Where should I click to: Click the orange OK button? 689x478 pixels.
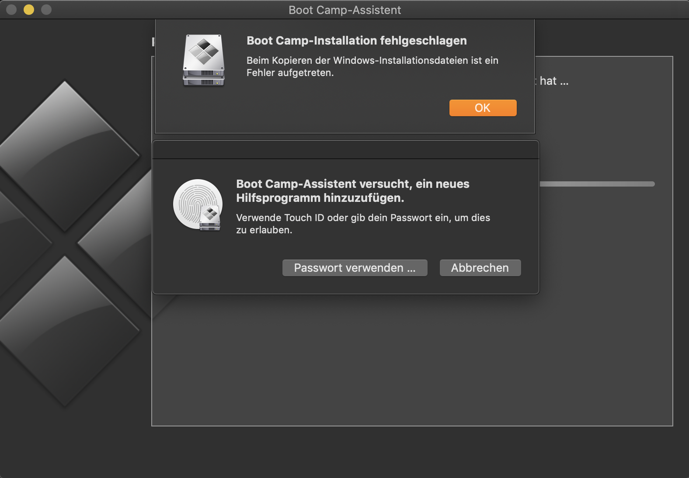(x=483, y=108)
